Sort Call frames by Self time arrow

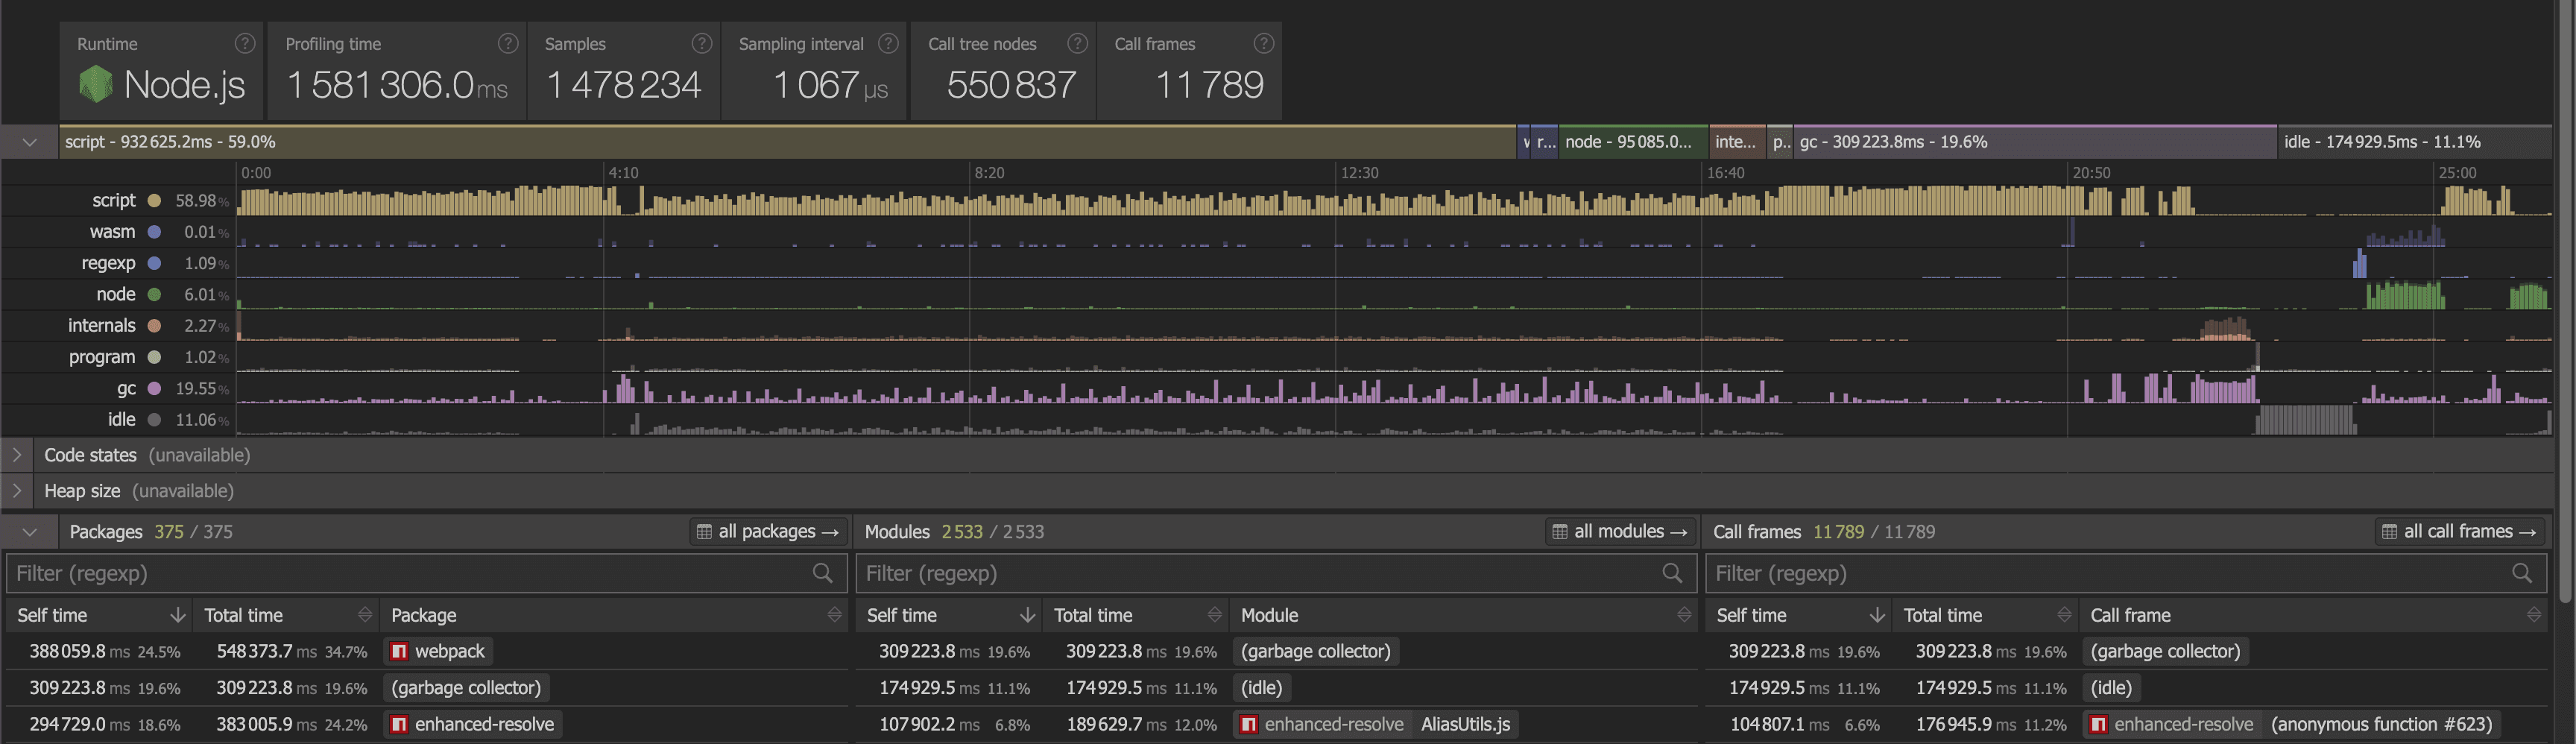(x=1878, y=615)
